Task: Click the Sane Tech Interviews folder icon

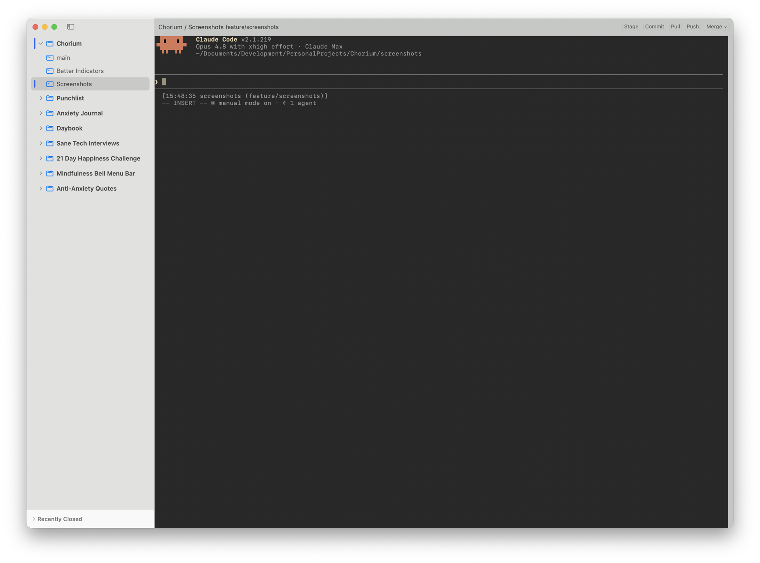Action: tap(50, 143)
